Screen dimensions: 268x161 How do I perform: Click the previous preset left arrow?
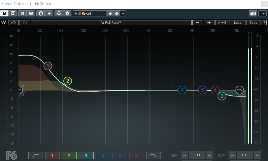197,23
